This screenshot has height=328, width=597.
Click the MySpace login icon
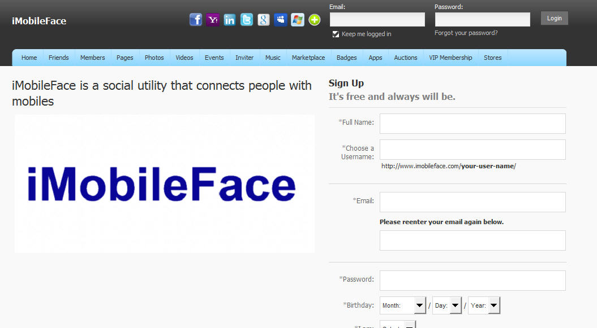281,19
